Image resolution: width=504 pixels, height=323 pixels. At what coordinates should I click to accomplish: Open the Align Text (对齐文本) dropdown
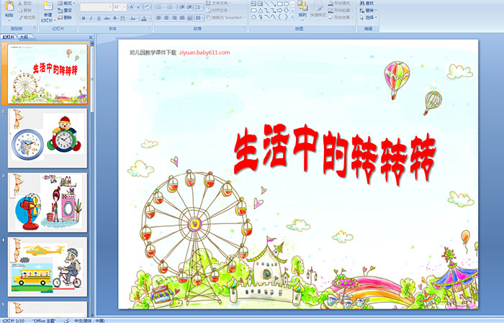(x=218, y=10)
